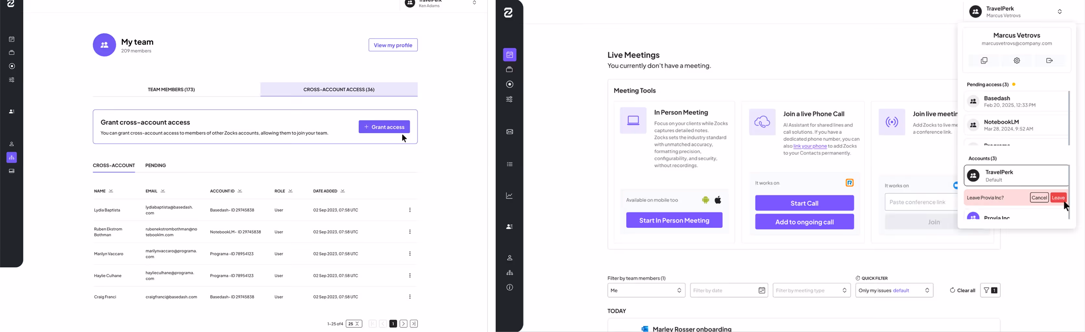Switch to the TEAM MEMBERS (173) tab
Viewport: 1085px width, 332px height.
click(x=171, y=89)
